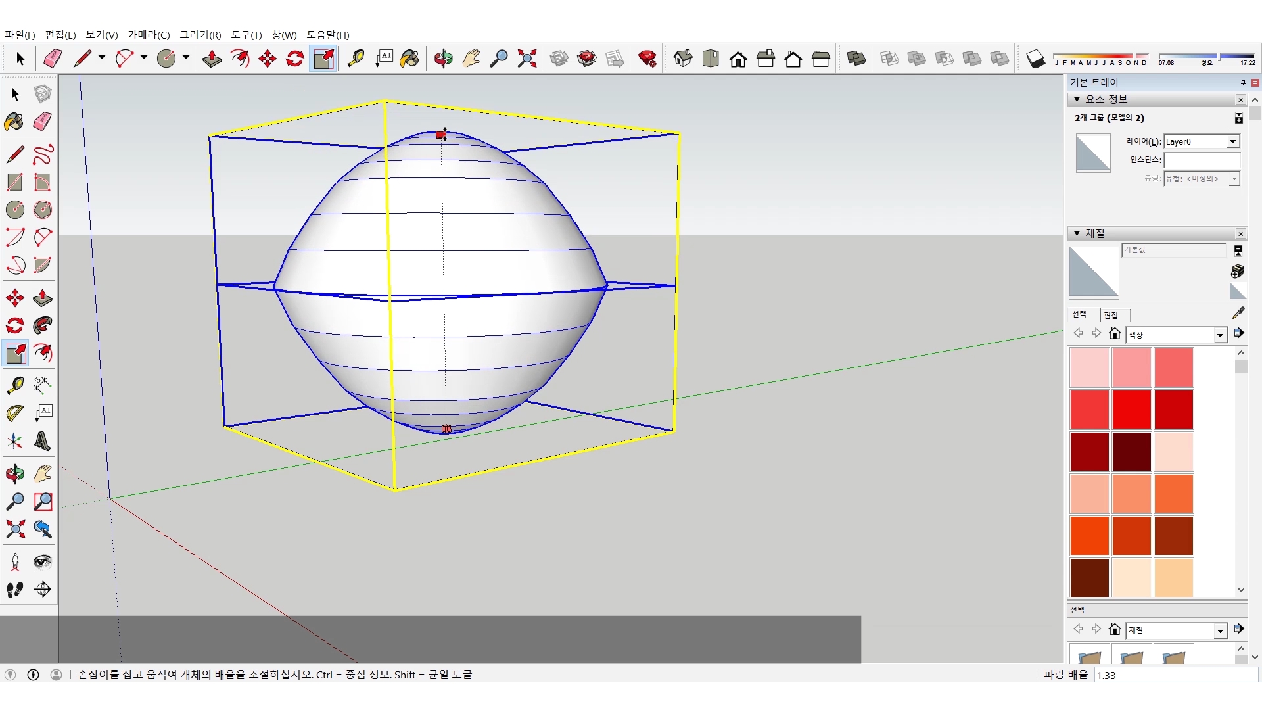Open the 카메라(C) menu
Screen dimensions: 1262x710
[149, 35]
